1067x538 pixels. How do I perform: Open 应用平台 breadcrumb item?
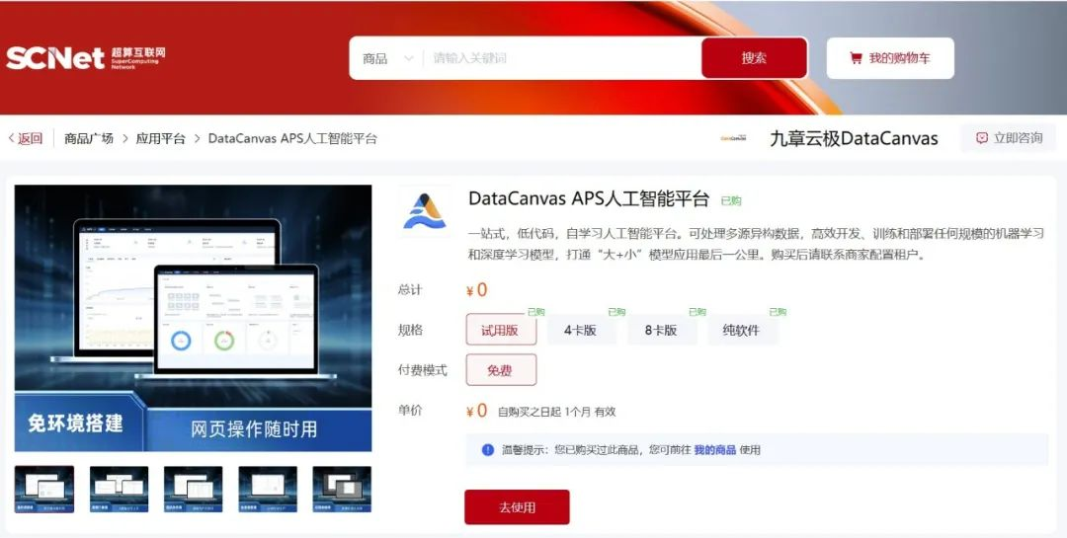pyautogui.click(x=161, y=138)
